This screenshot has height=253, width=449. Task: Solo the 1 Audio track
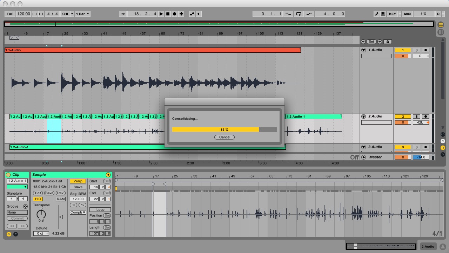click(416, 50)
